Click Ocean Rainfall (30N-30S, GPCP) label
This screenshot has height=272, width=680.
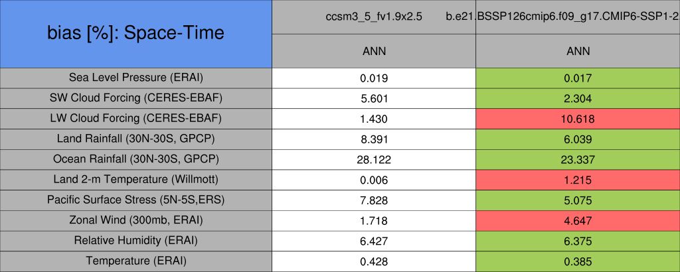(x=136, y=159)
